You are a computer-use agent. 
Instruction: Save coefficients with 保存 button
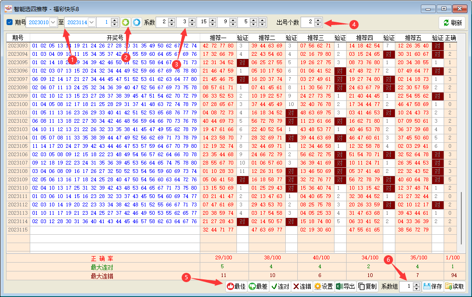click(x=433, y=287)
